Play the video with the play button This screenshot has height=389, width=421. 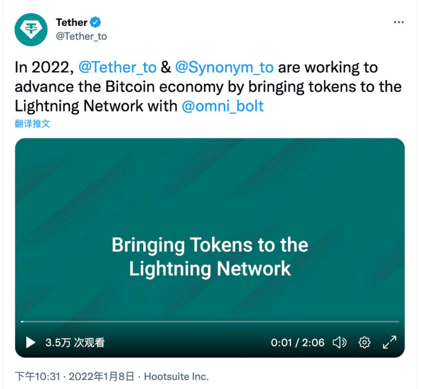(x=31, y=343)
